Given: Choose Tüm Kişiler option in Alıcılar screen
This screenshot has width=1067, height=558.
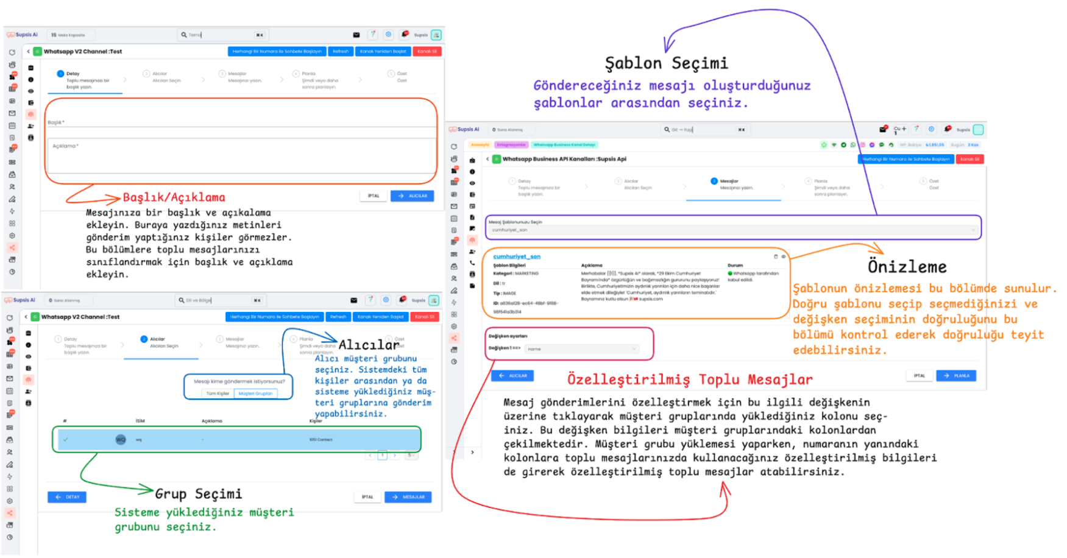Looking at the screenshot, I should (218, 394).
